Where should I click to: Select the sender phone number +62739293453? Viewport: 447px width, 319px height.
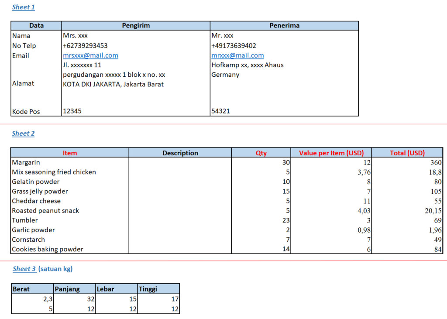pyautogui.click(x=85, y=45)
